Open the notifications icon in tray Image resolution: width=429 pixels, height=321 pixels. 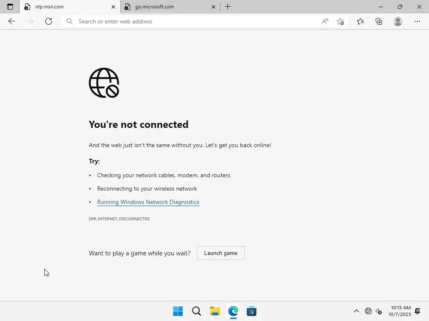coord(418,311)
